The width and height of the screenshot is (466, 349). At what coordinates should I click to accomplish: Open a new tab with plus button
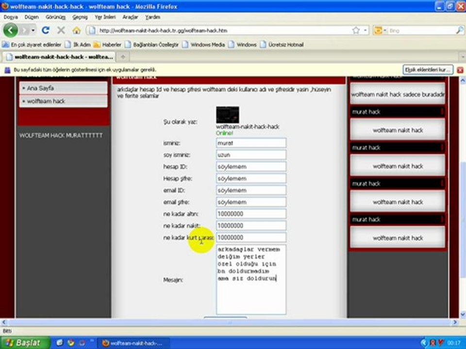pos(123,57)
